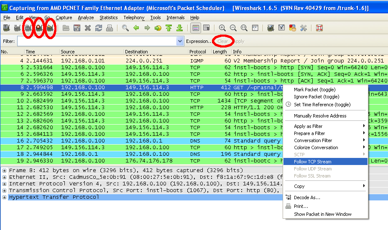Click the toolbar printer icon
This screenshot has height=230, width=388.
point(110,28)
